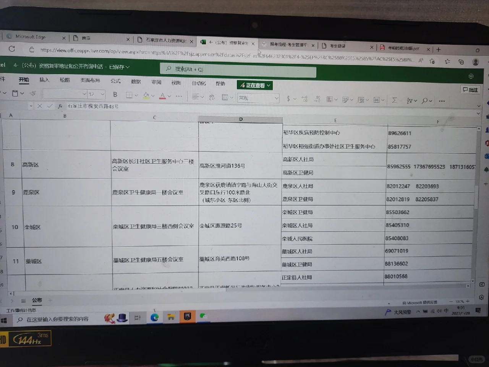Confirm formula entry with the checkmark icon
Image resolution: width=489 pixels, height=367 pixels.
coord(50,106)
